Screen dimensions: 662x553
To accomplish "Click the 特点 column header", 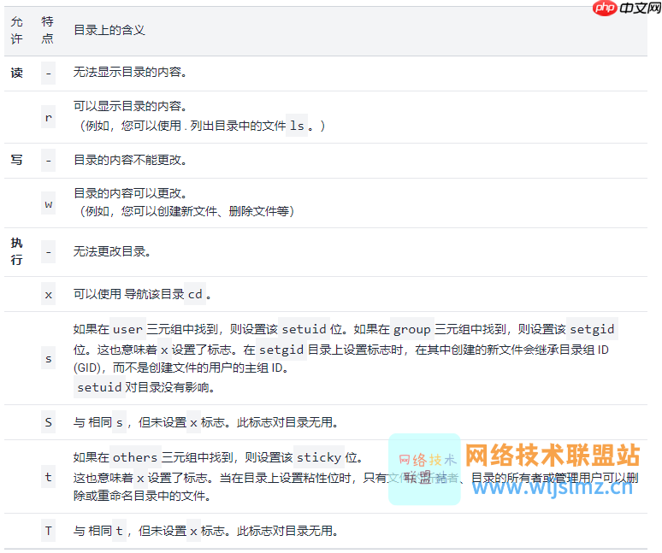I will 47,31.
